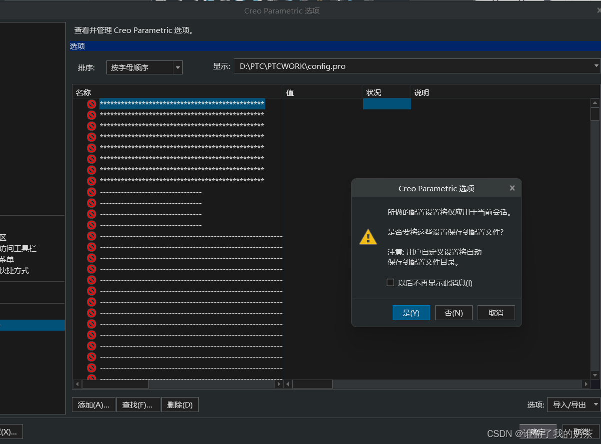The image size is (601, 444).
Task: Check the 以后不再显示此消息(I) checkbox
Action: [x=390, y=282]
